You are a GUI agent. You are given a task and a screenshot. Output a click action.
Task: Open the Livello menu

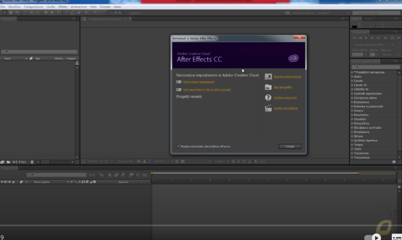(51, 7)
